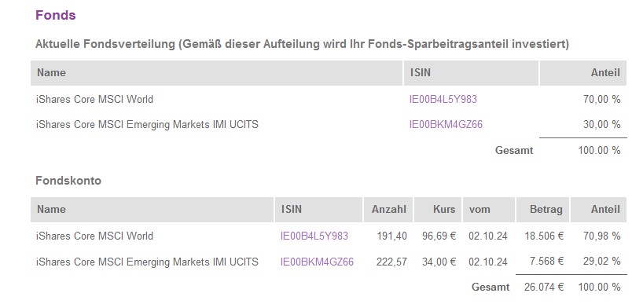Image resolution: width=643 pixels, height=304 pixels.
Task: Select the Betrag column header
Action: pos(542,210)
